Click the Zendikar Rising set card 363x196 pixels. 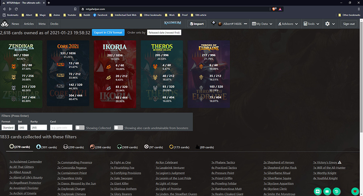21,74
